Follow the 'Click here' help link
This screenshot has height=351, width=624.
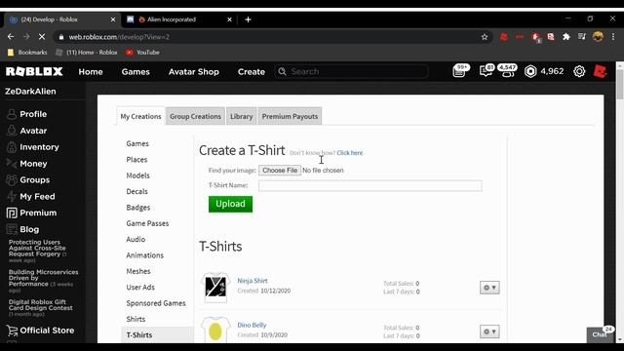(350, 153)
